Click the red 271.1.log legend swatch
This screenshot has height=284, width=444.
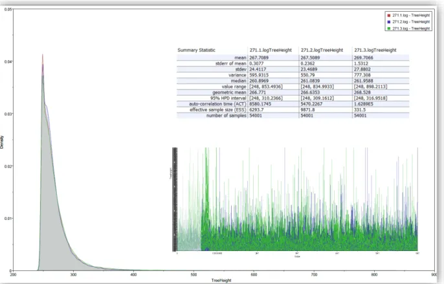(389, 16)
